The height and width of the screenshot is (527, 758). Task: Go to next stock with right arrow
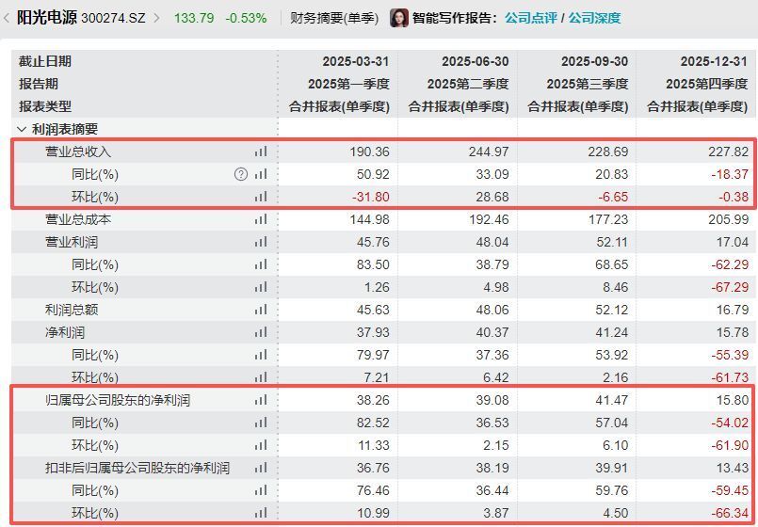(156, 19)
